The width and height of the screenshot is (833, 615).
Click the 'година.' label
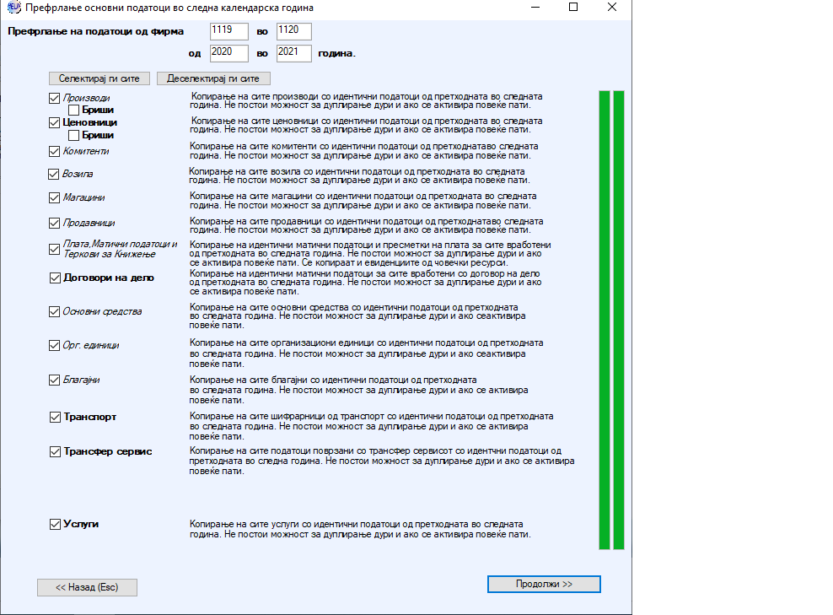336,54
